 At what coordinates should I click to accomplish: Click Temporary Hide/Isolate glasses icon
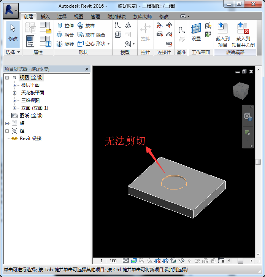pyautogui.click(x=181, y=261)
